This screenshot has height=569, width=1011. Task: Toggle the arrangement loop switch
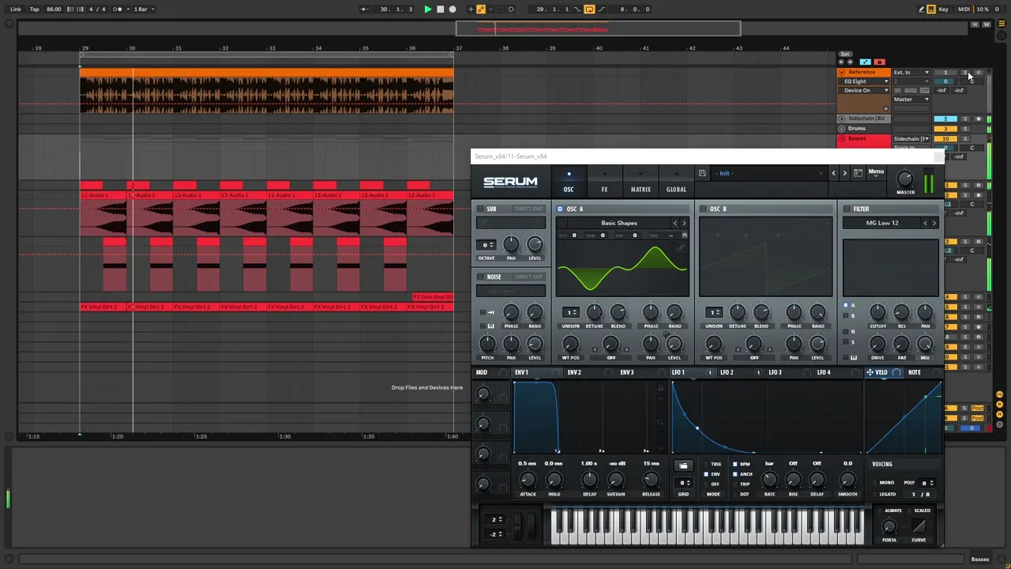(x=589, y=9)
